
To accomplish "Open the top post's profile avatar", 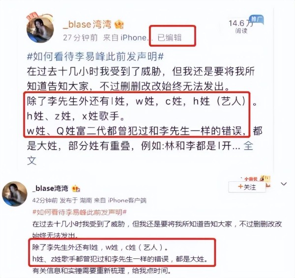I will coord(40,29).
